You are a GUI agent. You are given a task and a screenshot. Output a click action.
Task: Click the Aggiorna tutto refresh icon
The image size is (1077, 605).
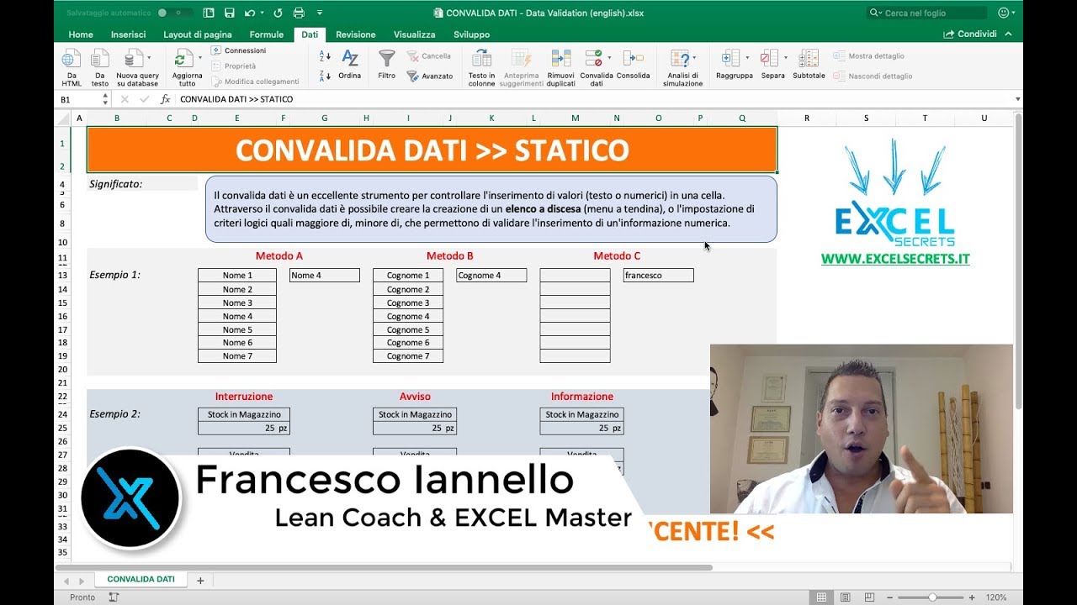pyautogui.click(x=183, y=59)
